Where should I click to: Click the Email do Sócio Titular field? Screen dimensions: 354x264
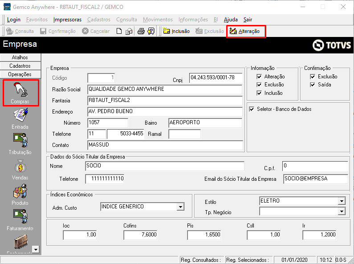pyautogui.click(x=316, y=179)
